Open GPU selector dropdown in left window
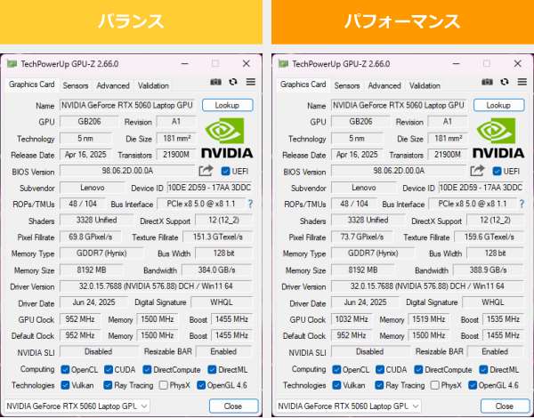Screen dimensions: 534x418 pyautogui.click(x=77, y=406)
